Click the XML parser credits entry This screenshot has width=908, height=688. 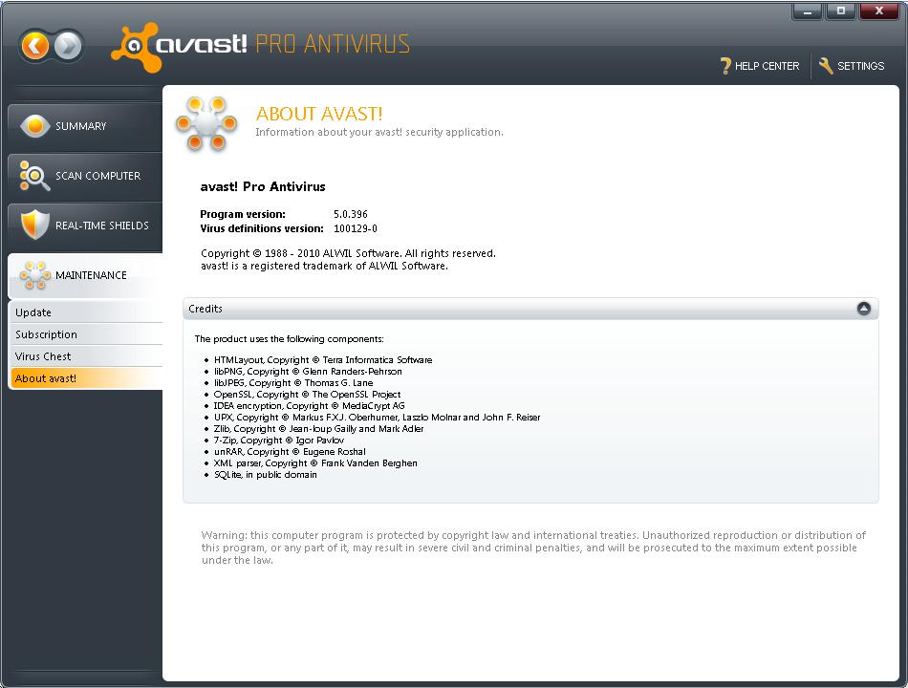tap(315, 463)
